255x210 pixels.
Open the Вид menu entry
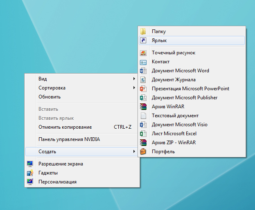point(82,79)
